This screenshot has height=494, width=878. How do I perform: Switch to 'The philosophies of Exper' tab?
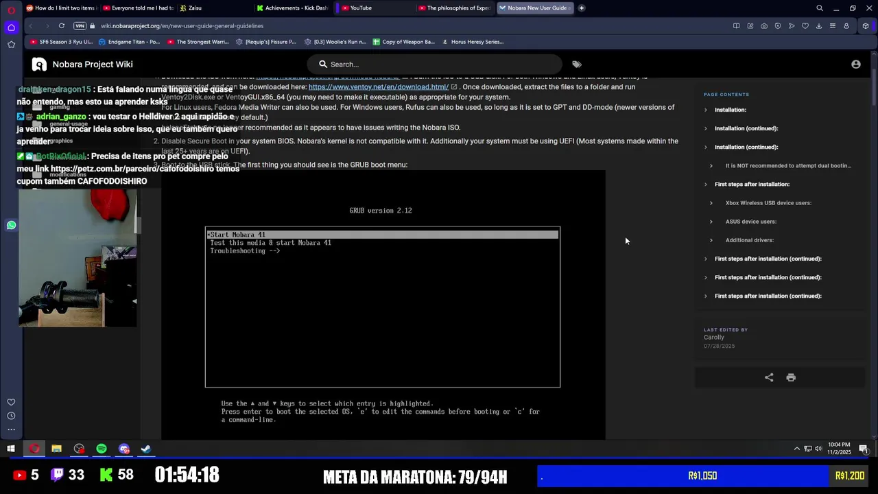[454, 8]
